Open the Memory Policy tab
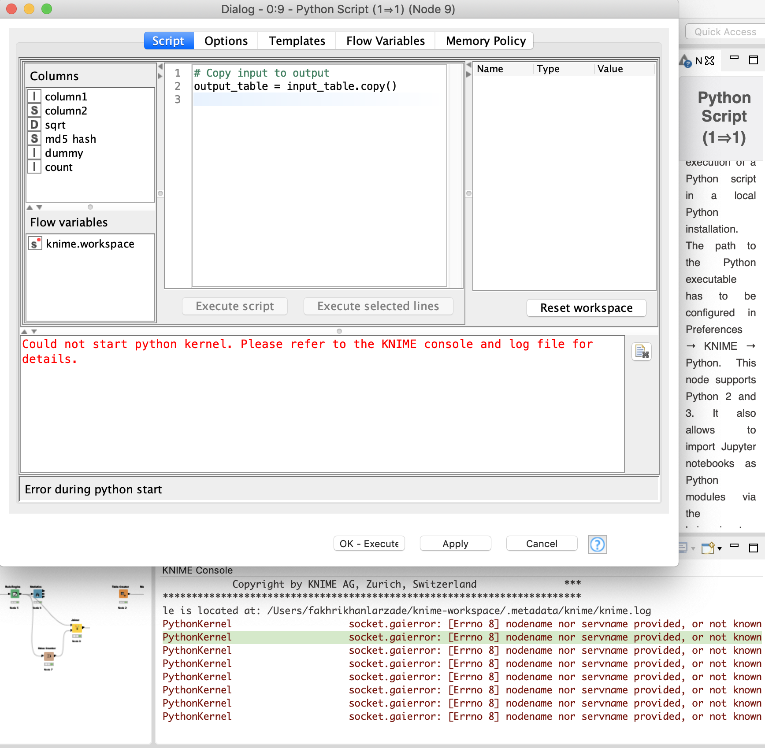The width and height of the screenshot is (765, 748). pos(486,41)
